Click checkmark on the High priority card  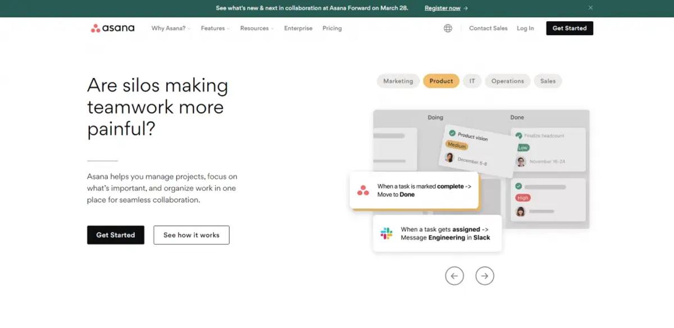click(518, 186)
